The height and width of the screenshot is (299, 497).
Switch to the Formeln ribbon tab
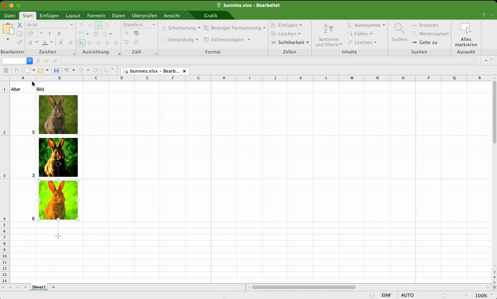pos(96,16)
